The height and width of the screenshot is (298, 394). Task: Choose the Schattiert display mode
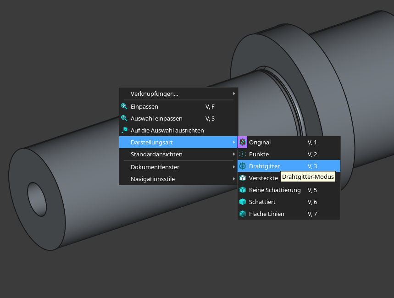point(262,202)
